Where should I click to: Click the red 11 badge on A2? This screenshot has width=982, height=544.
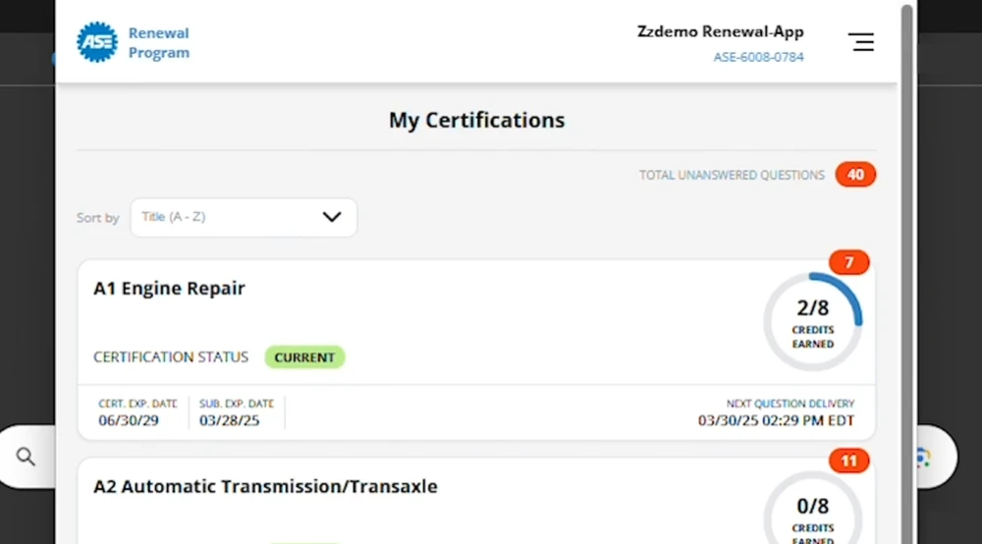(x=848, y=461)
